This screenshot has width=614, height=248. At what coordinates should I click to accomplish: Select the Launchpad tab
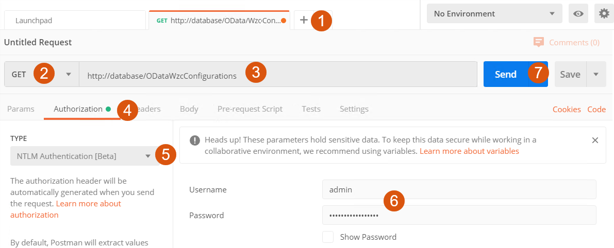point(75,21)
